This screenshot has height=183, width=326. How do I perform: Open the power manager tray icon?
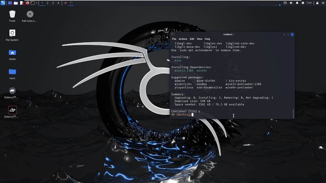[x=303, y=3]
